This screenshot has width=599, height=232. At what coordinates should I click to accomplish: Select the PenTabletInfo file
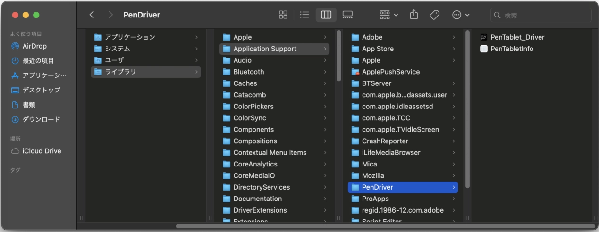(512, 49)
